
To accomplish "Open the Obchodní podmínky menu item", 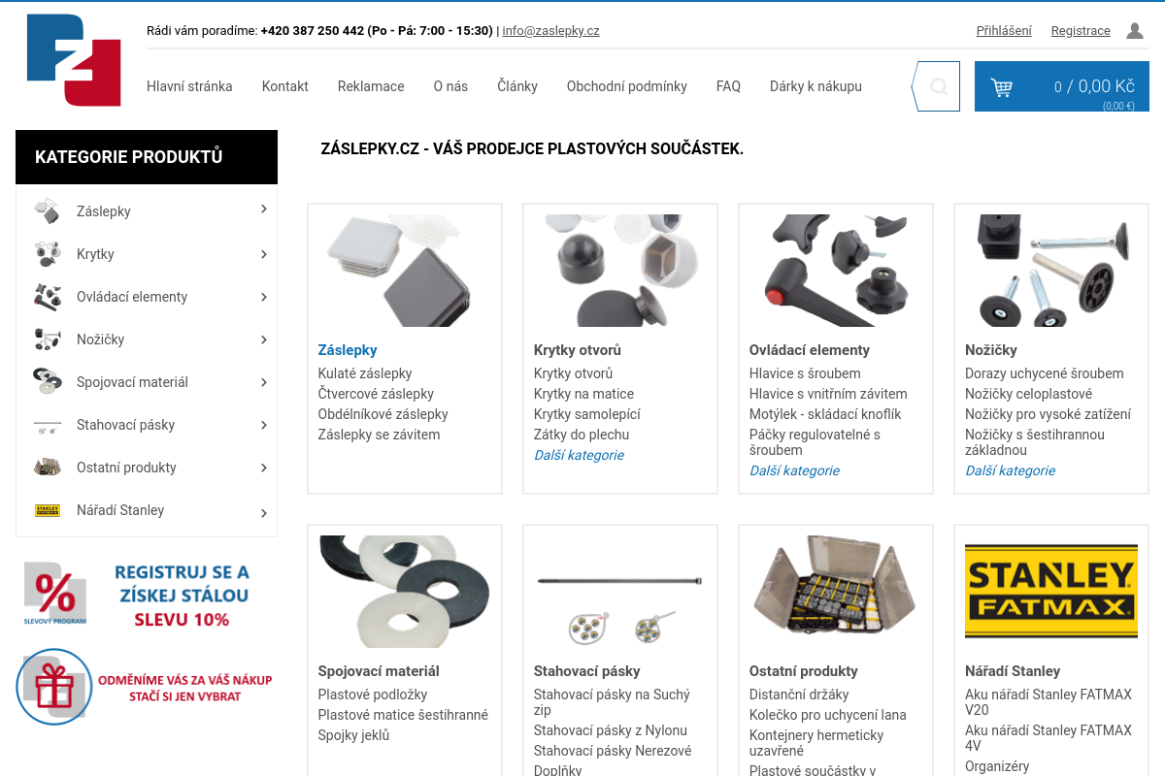I will click(x=627, y=86).
